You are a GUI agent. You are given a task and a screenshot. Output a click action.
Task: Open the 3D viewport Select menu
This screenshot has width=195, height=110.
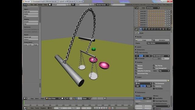point(37,98)
